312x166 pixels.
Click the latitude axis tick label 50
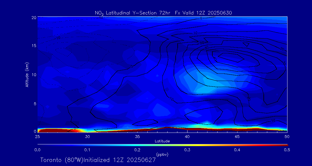[x=287, y=136]
